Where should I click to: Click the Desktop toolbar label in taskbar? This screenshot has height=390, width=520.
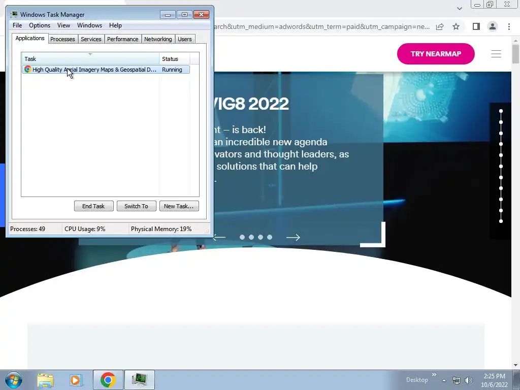[417, 380]
